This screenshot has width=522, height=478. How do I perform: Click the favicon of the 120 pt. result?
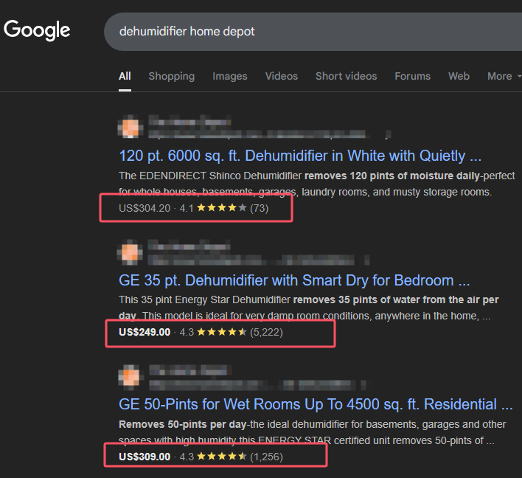pos(130,127)
